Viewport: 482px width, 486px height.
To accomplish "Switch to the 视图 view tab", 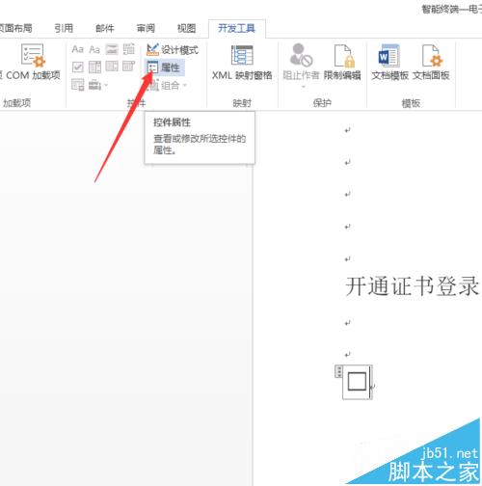I will 187,28.
